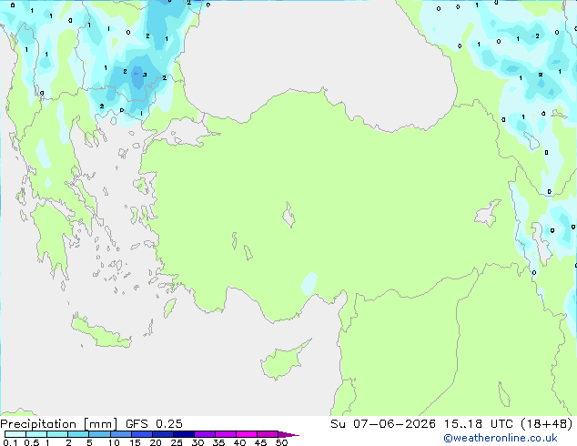The width and height of the screenshot is (577, 446).
Task: Select the 25–30 mm dark blue swatch
Action: click(x=184, y=434)
